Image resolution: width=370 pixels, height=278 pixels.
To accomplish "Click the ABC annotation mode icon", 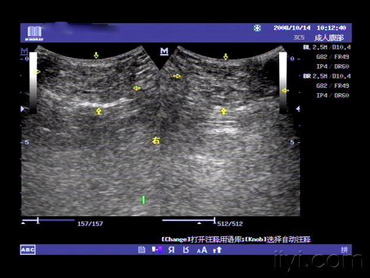I will coord(28,249).
